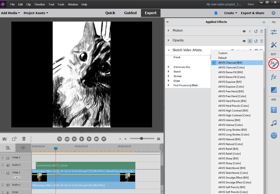Click the rotate clip icon
The image size is (280, 194).
click(x=14, y=139)
